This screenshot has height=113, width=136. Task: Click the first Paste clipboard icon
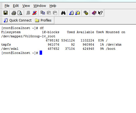pos(49,13)
